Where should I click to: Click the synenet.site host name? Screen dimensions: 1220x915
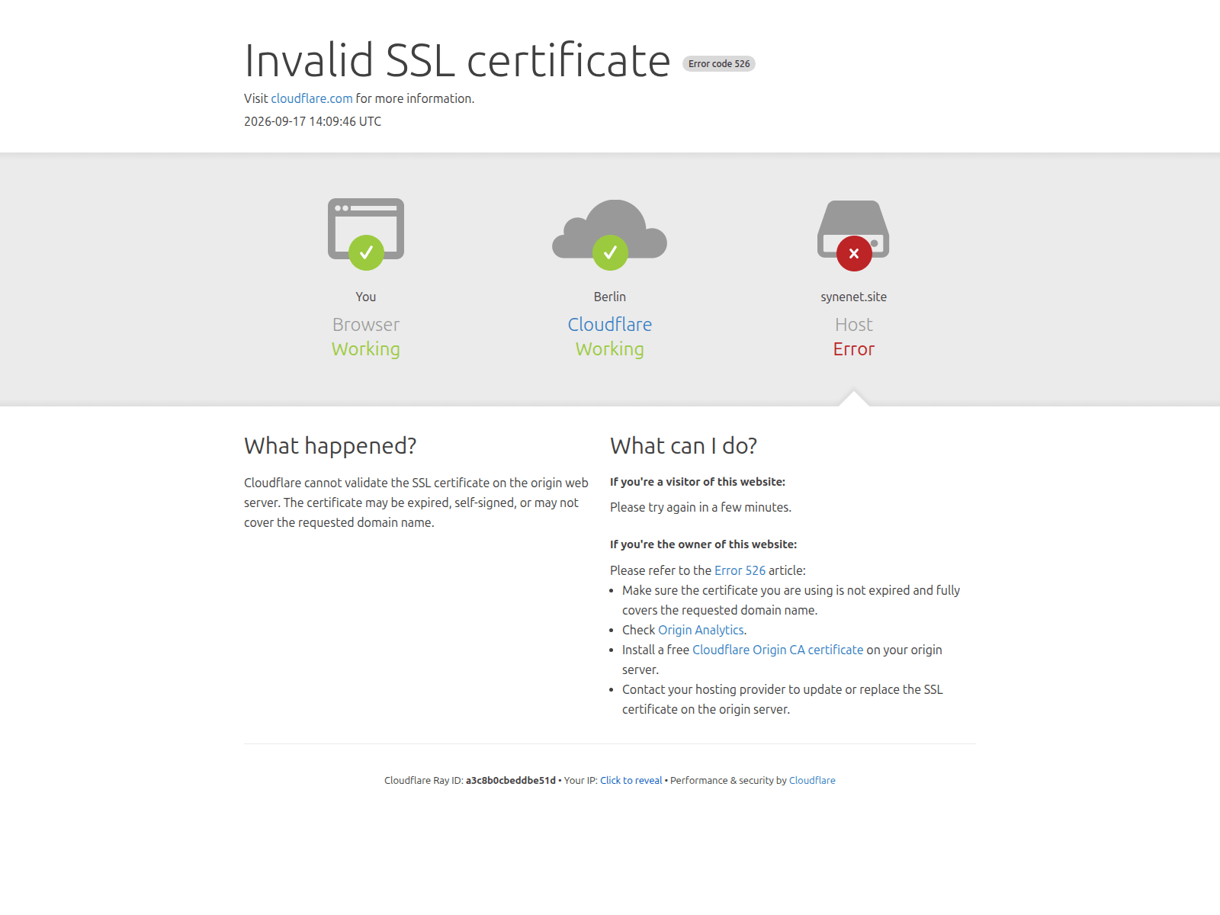[x=854, y=297]
